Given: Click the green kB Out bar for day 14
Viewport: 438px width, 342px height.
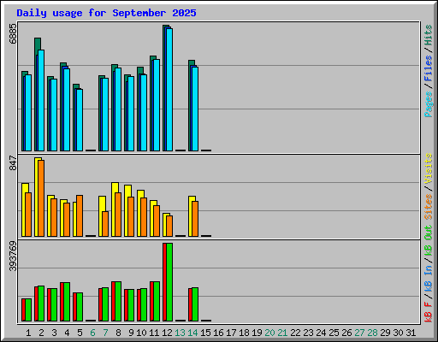Looking at the screenshot, I should (x=195, y=304).
